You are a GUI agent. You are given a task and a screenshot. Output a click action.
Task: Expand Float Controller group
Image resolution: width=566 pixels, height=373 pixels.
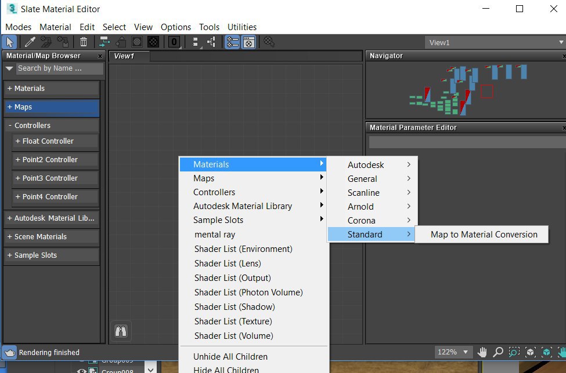55,141
